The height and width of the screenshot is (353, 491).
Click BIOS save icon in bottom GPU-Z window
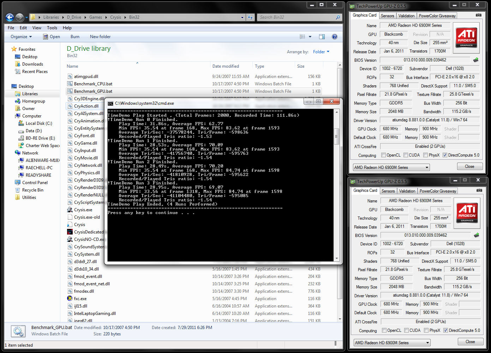tap(477, 235)
